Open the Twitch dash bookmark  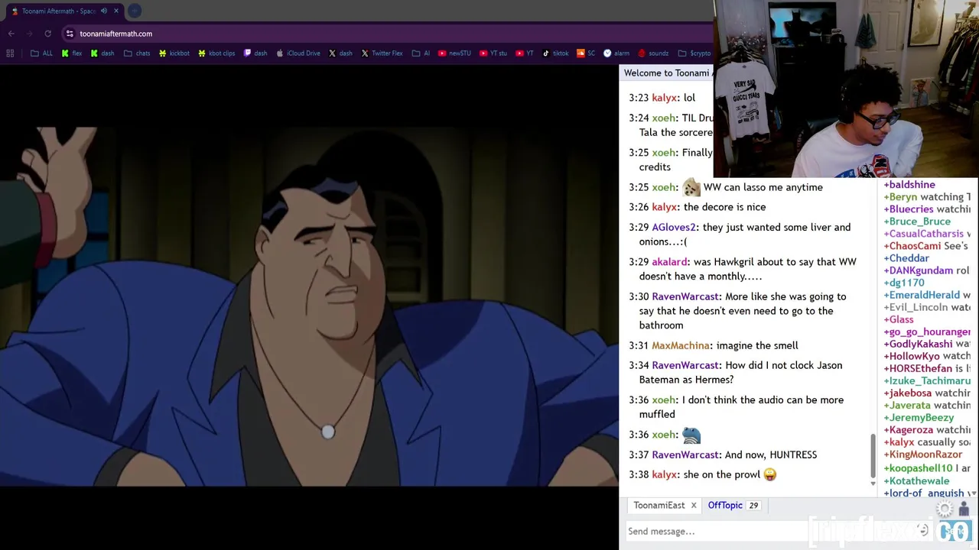tap(255, 53)
